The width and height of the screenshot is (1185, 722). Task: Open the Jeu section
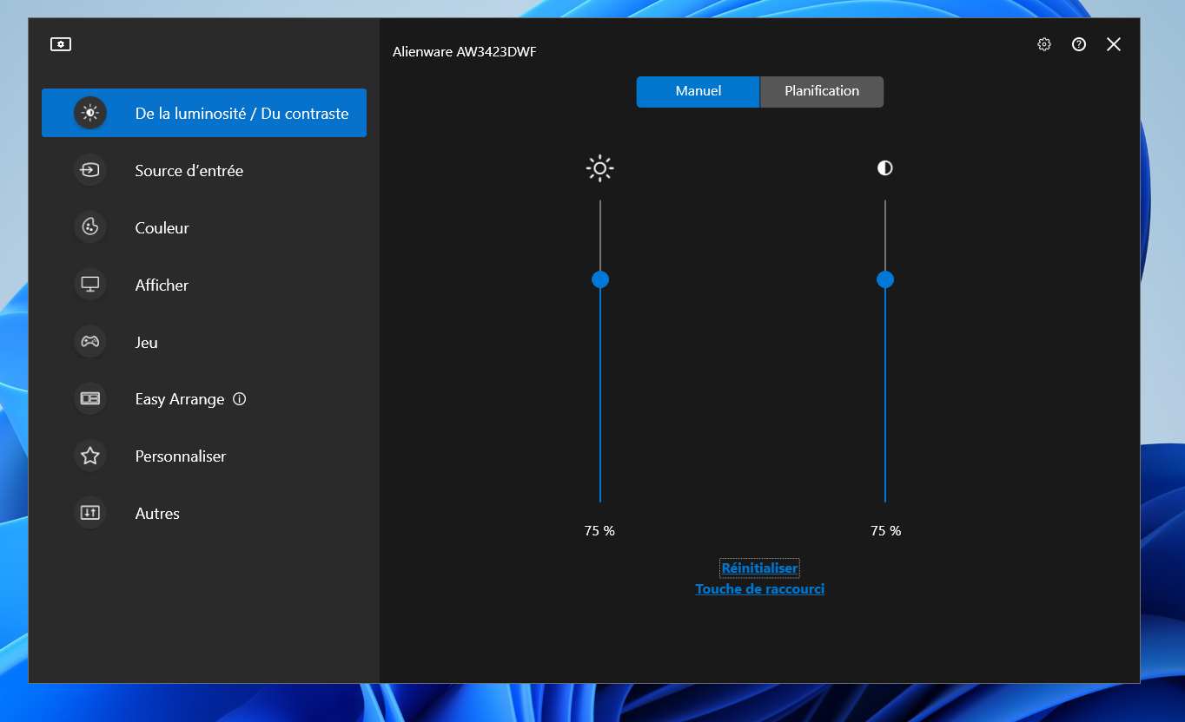(x=204, y=342)
